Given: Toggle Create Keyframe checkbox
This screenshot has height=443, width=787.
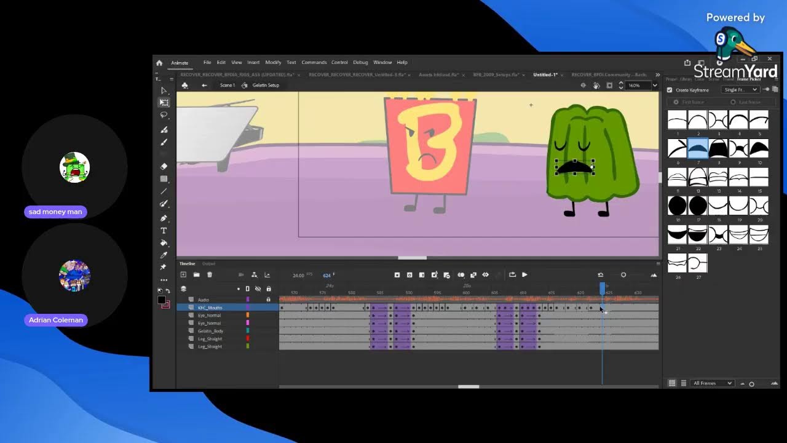Looking at the screenshot, I should [670, 90].
